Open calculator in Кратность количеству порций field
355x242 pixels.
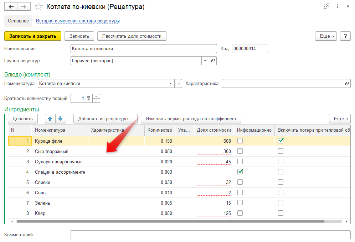[x=89, y=99]
